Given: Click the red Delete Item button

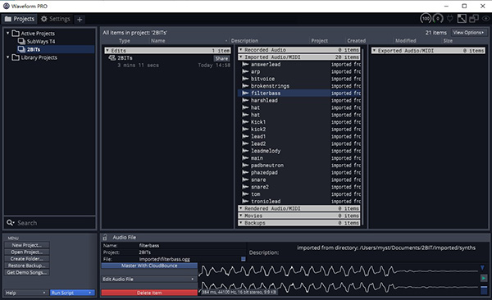Looking at the screenshot, I should (x=149, y=293).
